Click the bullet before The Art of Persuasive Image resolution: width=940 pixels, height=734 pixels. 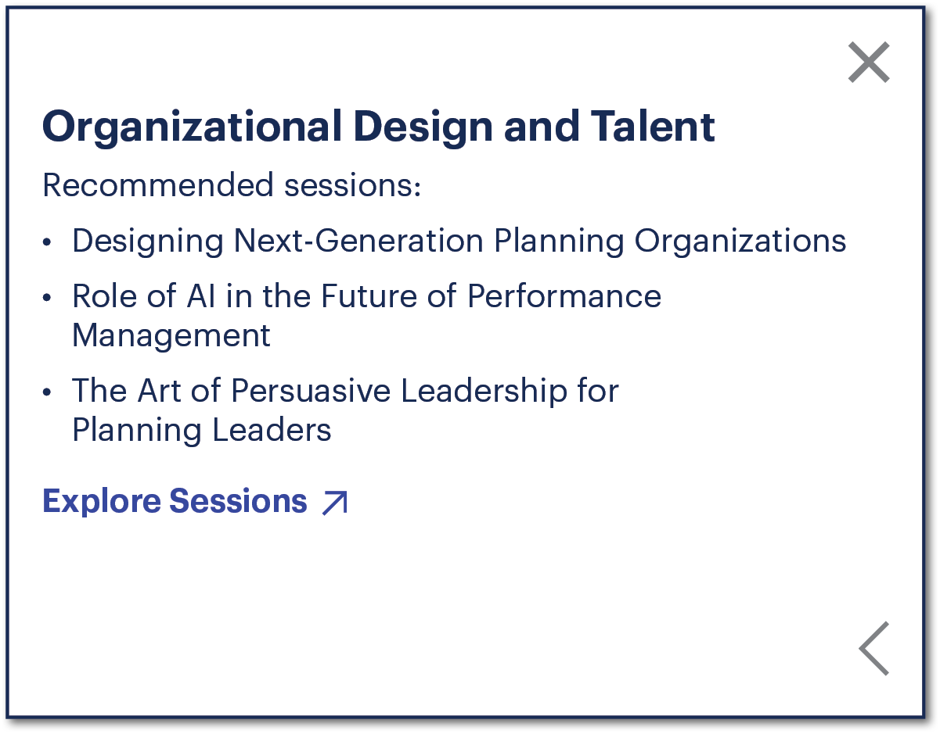point(49,392)
